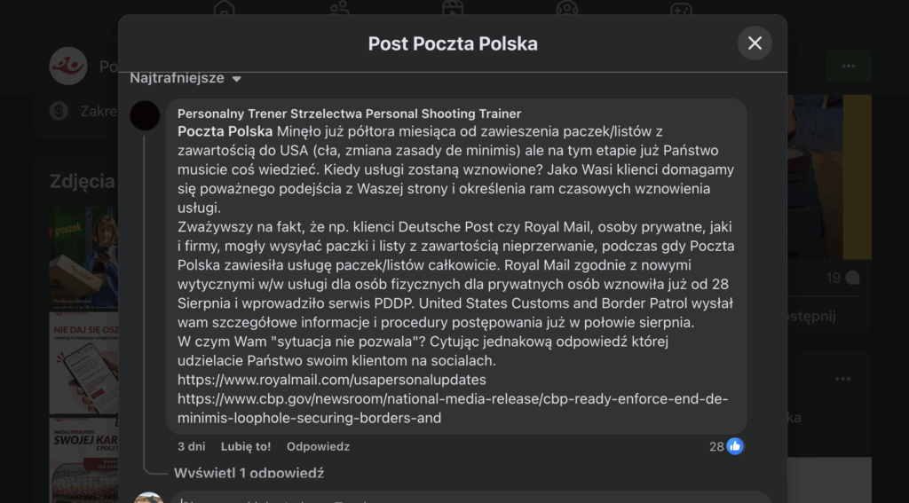Click the Poczta Polska mention in comment
This screenshot has width=909, height=503.
click(225, 131)
